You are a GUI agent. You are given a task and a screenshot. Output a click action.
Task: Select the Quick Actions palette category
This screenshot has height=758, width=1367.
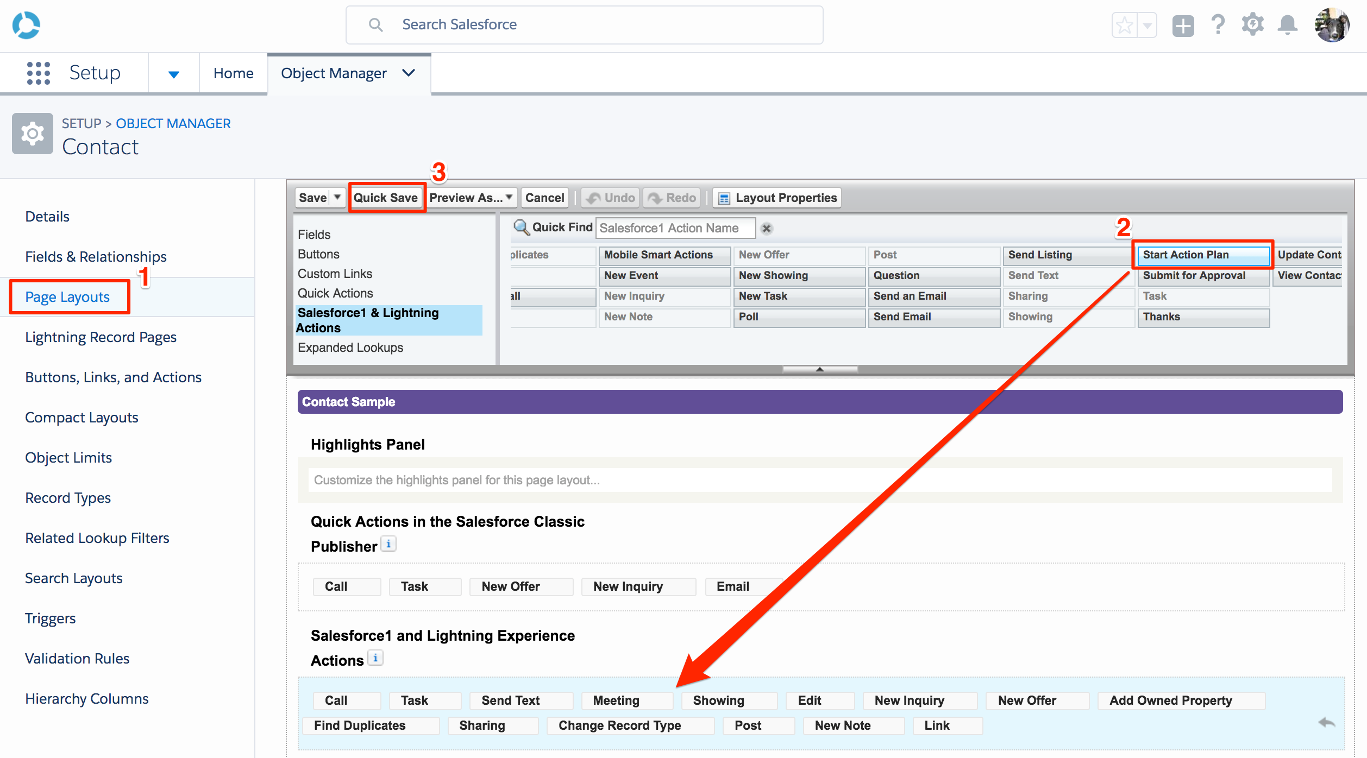pyautogui.click(x=335, y=293)
